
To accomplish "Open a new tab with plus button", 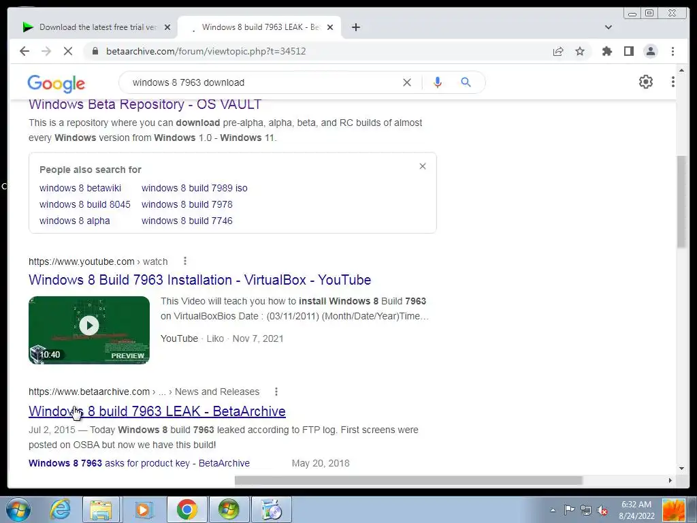I will [355, 27].
